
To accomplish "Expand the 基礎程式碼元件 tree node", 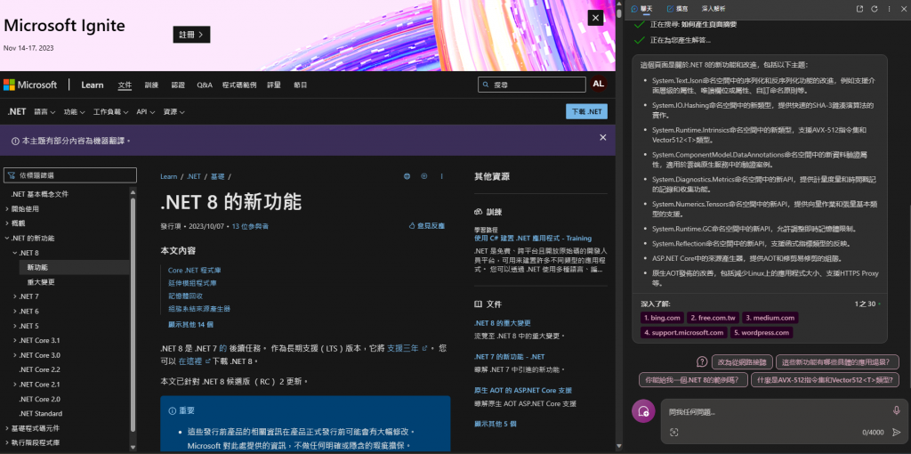I will click(7, 428).
